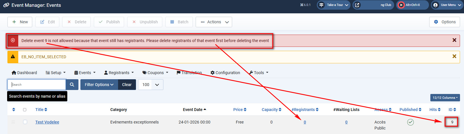
Task: Click the Joomla logo icon
Action: pos(6,5)
